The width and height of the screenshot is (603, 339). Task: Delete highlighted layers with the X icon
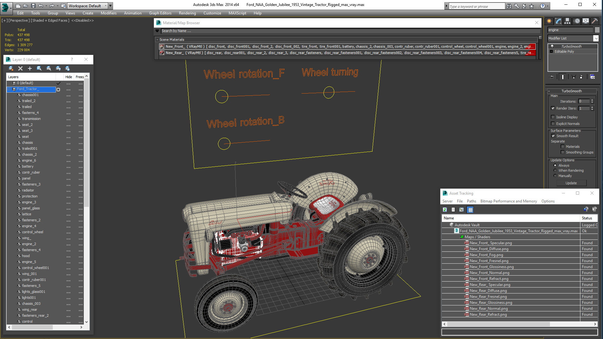(20, 68)
